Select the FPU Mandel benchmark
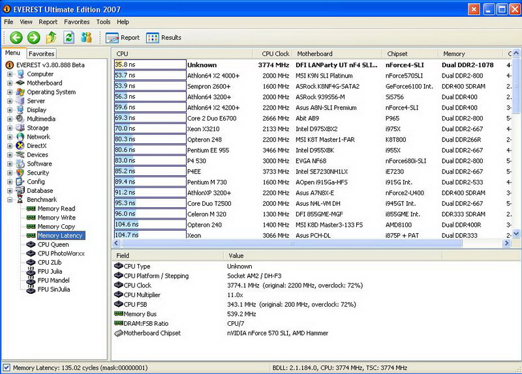Viewport: 522px width, 374px height. tap(54, 280)
